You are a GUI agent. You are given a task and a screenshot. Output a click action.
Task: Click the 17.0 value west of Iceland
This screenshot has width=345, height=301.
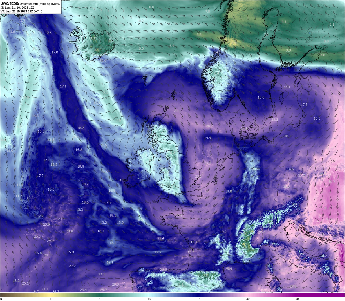(x=55, y=52)
